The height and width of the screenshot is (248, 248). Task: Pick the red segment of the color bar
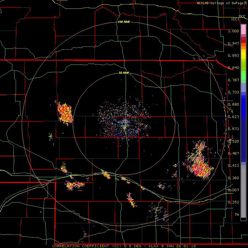[x=243, y=41]
